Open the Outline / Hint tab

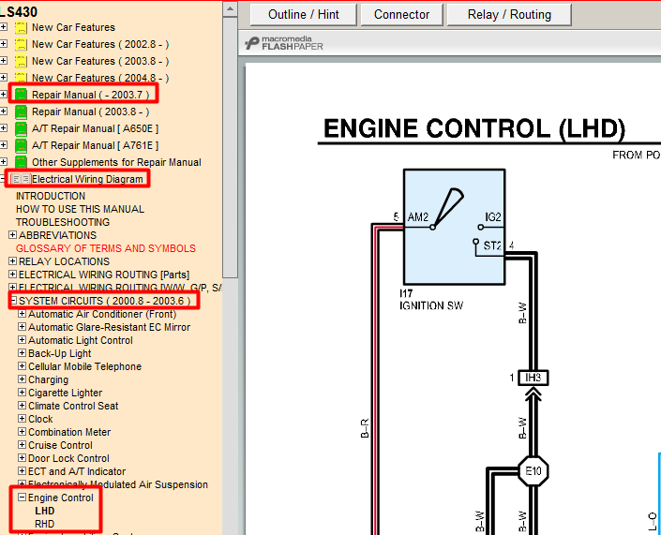tap(304, 15)
